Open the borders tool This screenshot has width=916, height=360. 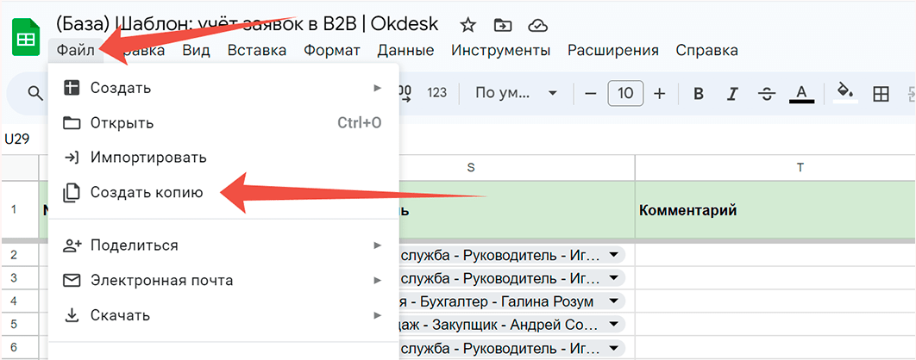click(x=881, y=93)
